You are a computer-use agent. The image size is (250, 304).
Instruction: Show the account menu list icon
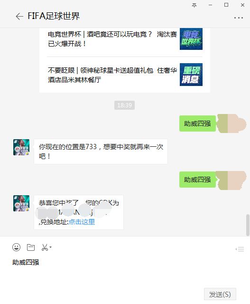pos(240,249)
